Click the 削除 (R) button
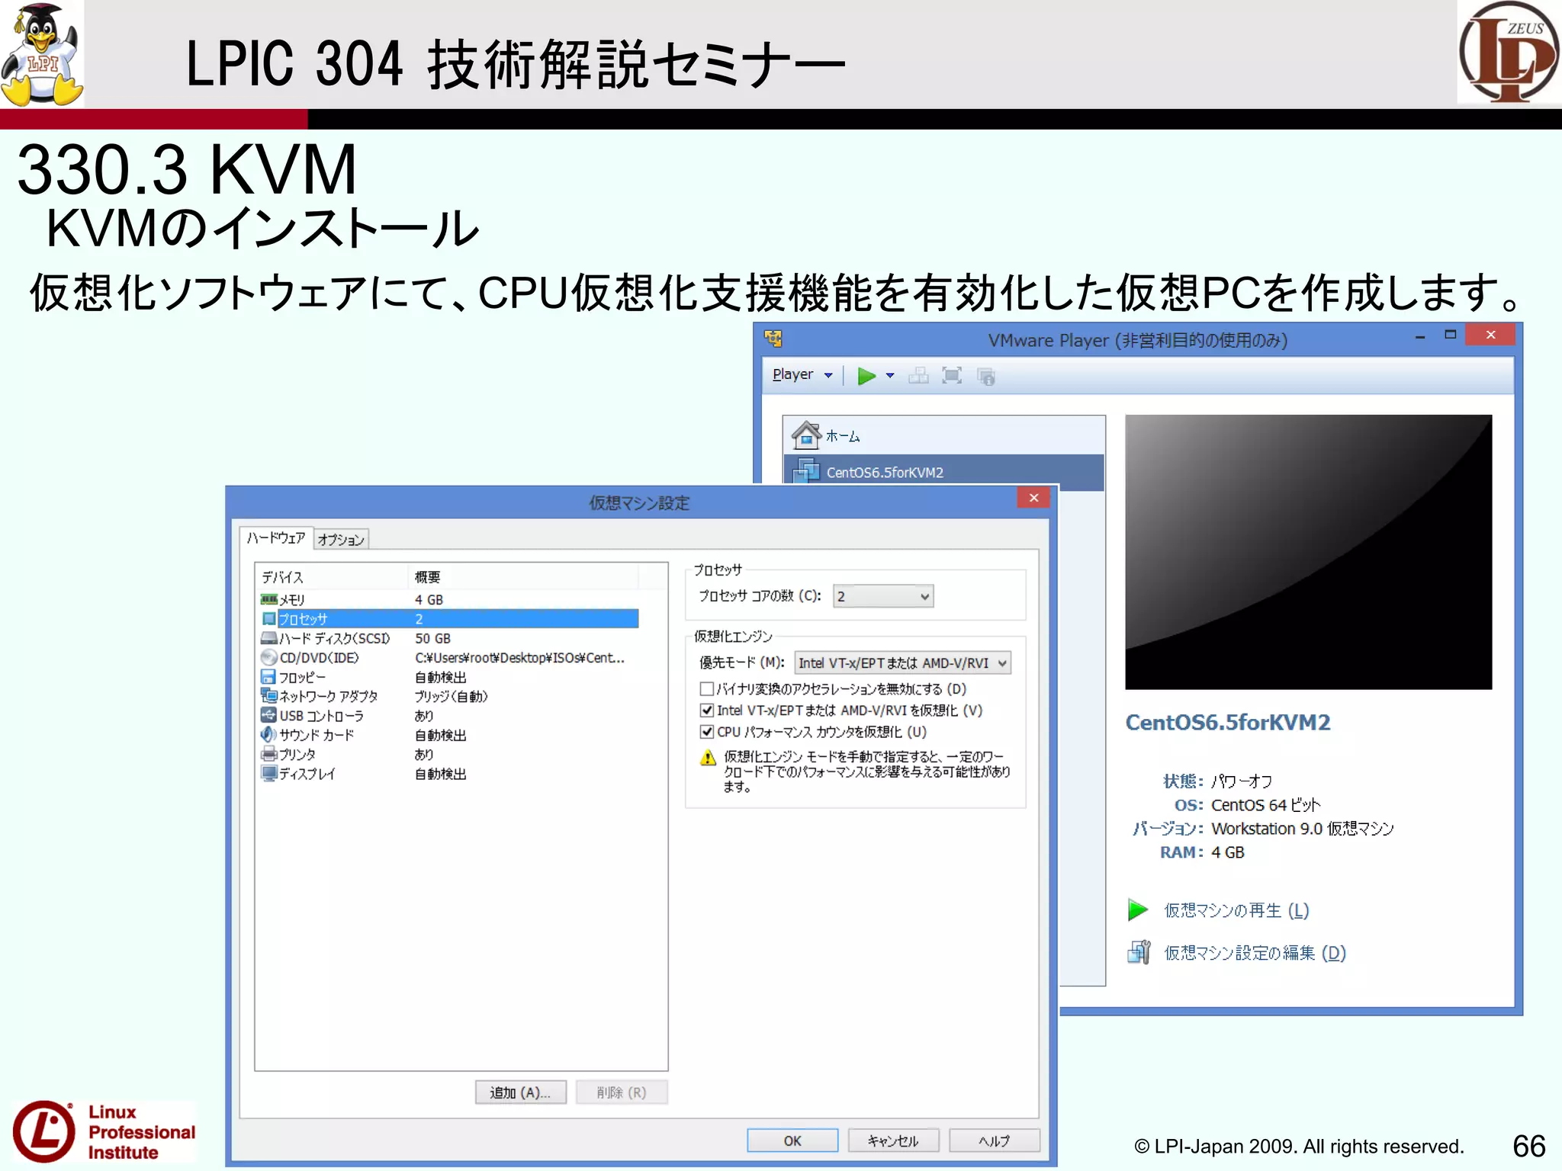Screen dimensions: 1562x1171 [x=622, y=1092]
